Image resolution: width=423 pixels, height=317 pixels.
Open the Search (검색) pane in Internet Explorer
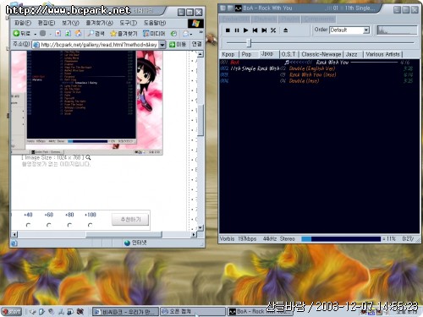(96, 34)
